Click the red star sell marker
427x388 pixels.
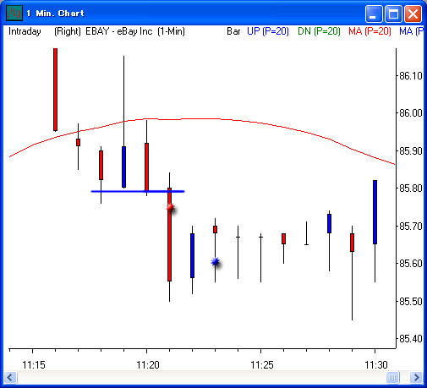click(x=170, y=208)
